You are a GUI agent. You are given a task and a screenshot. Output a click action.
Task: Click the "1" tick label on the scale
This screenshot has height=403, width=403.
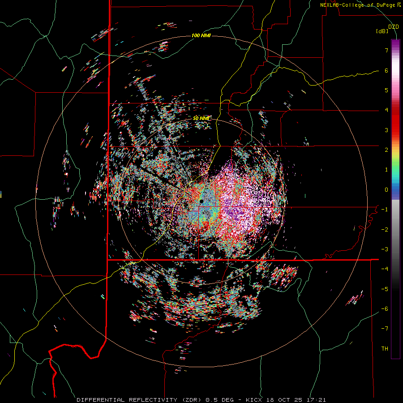386,170
